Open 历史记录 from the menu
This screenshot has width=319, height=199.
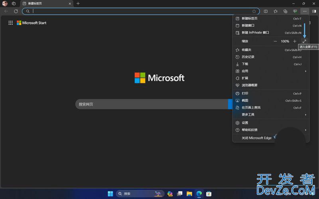[x=271, y=57]
